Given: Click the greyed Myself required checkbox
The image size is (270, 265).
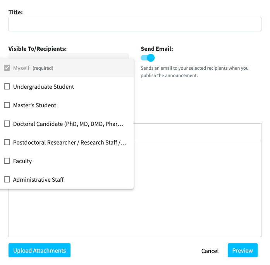Looking at the screenshot, I should [x=7, y=68].
